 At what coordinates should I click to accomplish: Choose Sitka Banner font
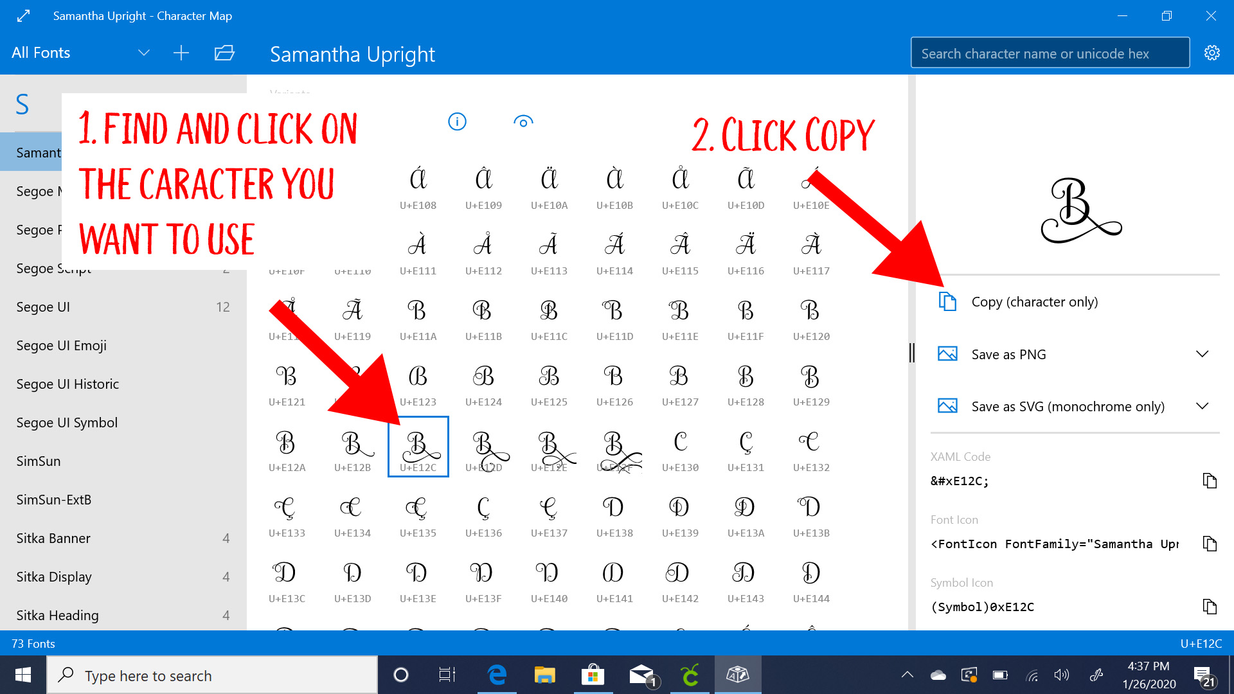[123, 538]
